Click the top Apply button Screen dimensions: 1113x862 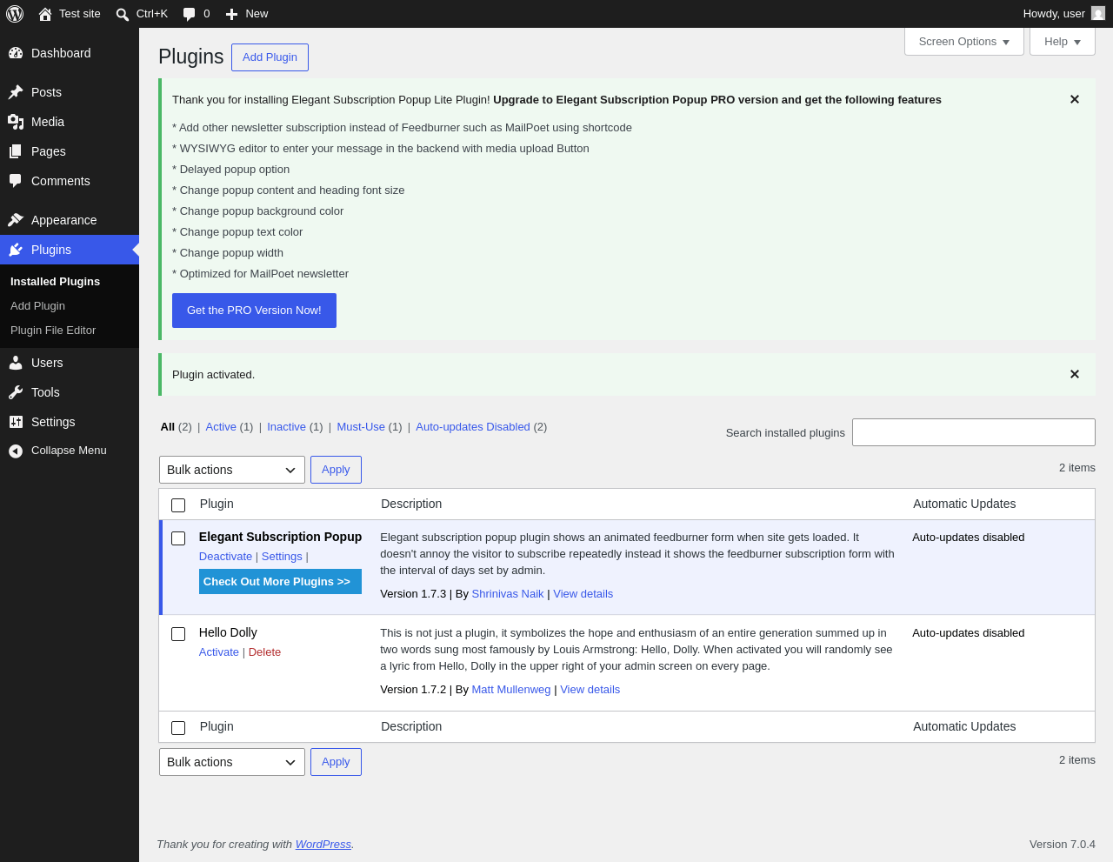point(336,470)
